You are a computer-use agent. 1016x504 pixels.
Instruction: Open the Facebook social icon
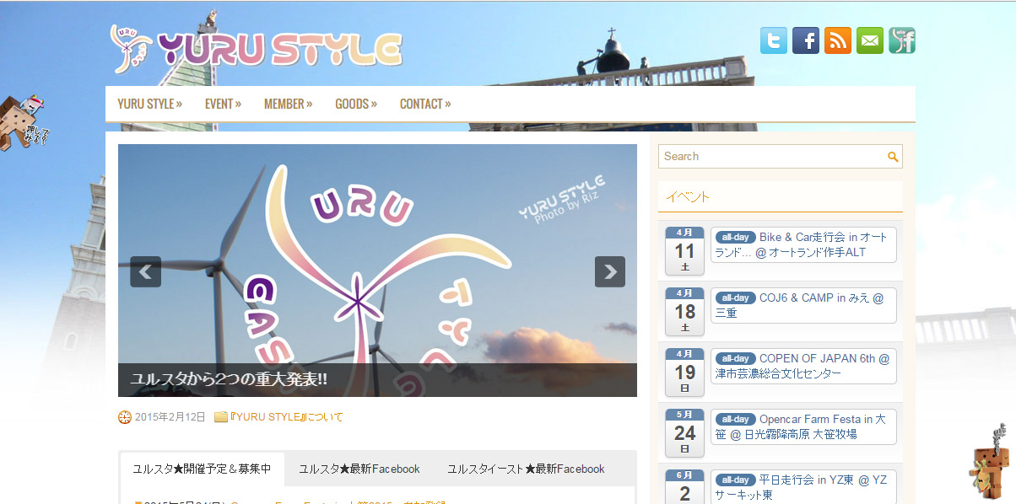click(805, 40)
